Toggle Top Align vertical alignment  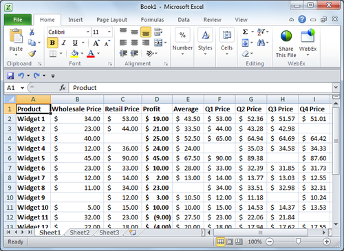click(123, 31)
